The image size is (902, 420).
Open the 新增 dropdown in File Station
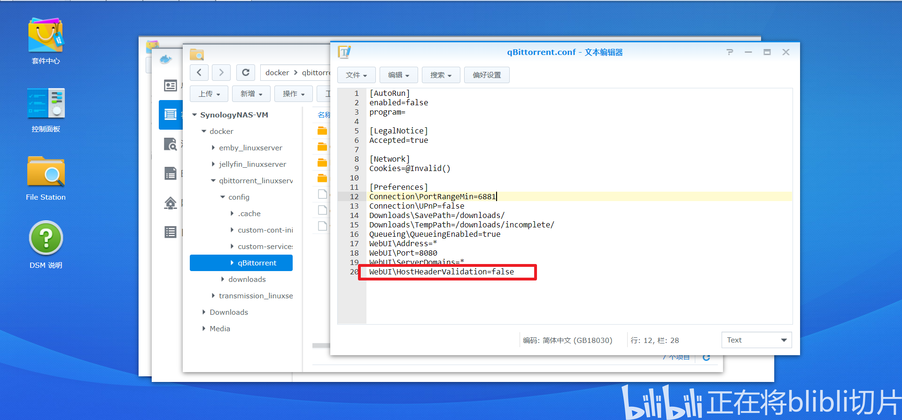pos(251,94)
